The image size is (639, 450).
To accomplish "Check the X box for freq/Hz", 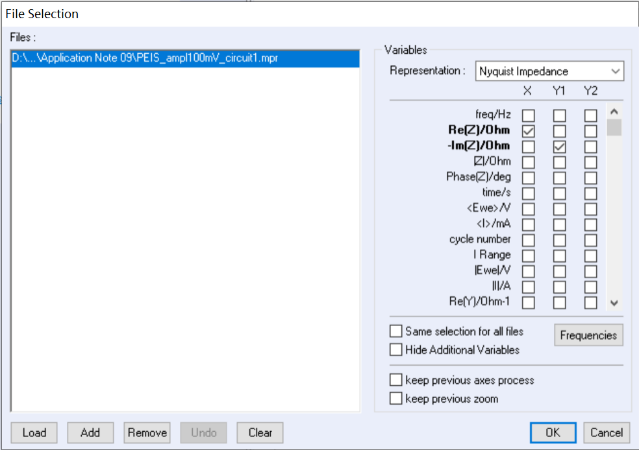I will (529, 115).
